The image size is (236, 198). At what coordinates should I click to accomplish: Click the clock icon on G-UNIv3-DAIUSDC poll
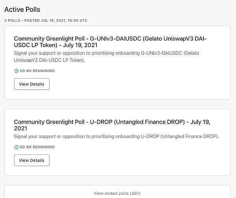tap(17, 71)
